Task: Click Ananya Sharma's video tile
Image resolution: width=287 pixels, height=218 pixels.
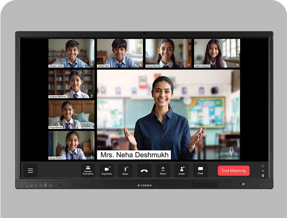Action: tap(71, 84)
